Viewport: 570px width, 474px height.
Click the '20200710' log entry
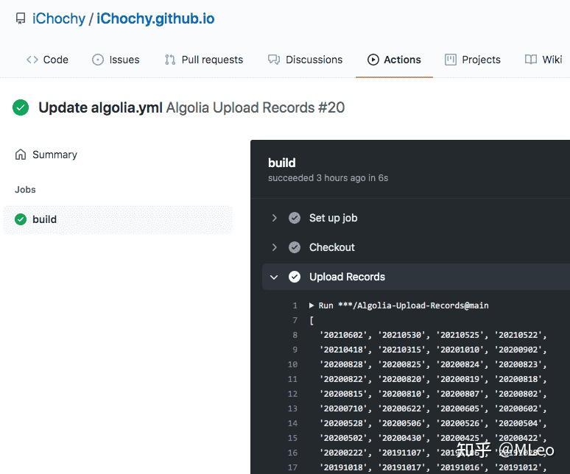[x=343, y=408]
